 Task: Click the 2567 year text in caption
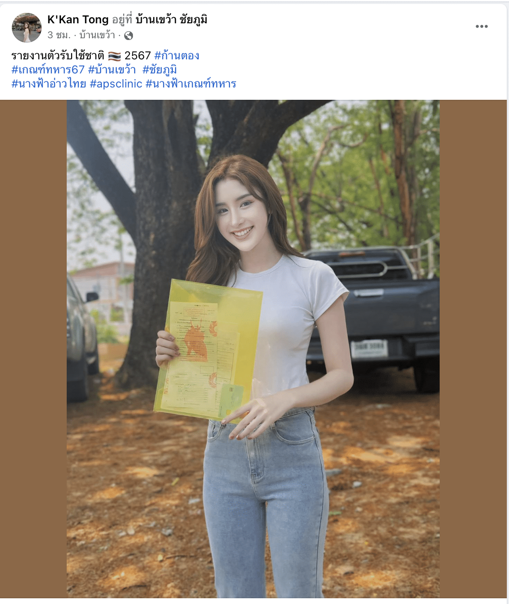(x=137, y=56)
